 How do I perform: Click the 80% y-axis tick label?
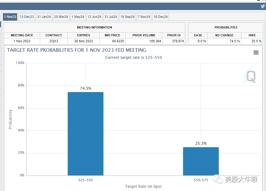(21, 85)
